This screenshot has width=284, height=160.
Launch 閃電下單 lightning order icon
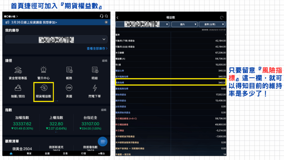pos(95,88)
